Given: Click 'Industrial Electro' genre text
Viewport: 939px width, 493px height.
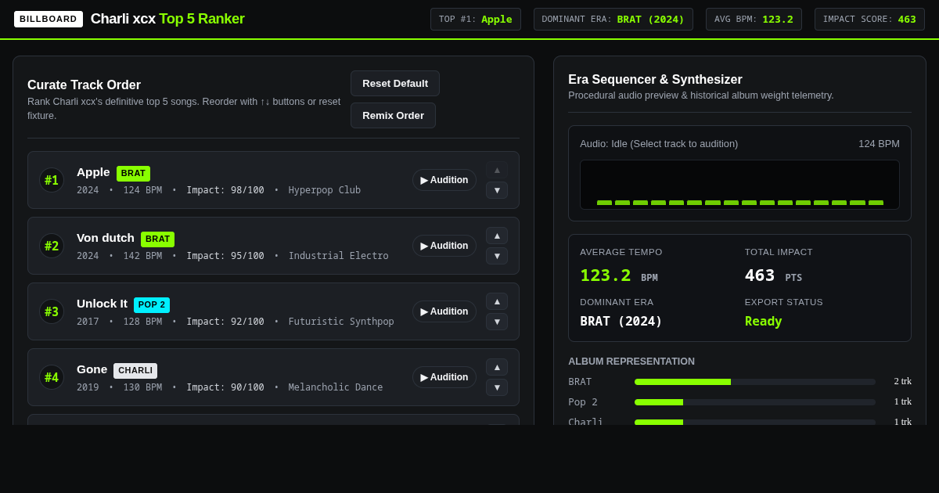Looking at the screenshot, I should pyautogui.click(x=338, y=256).
